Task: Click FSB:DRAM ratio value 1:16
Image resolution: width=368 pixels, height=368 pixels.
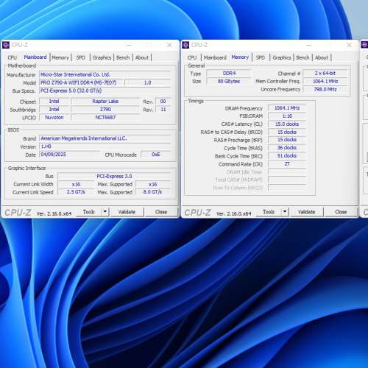Action: [x=287, y=116]
